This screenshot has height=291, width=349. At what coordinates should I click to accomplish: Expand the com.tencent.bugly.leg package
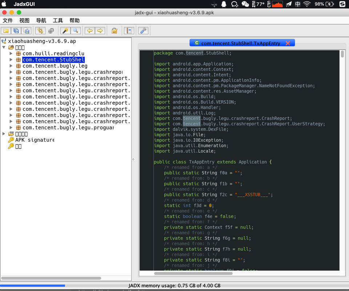11,66
